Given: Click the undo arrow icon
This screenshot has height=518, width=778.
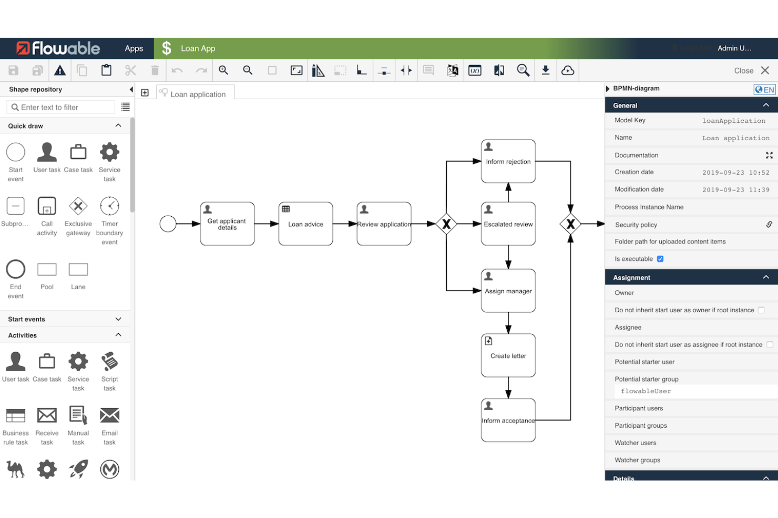Looking at the screenshot, I should coord(177,70).
